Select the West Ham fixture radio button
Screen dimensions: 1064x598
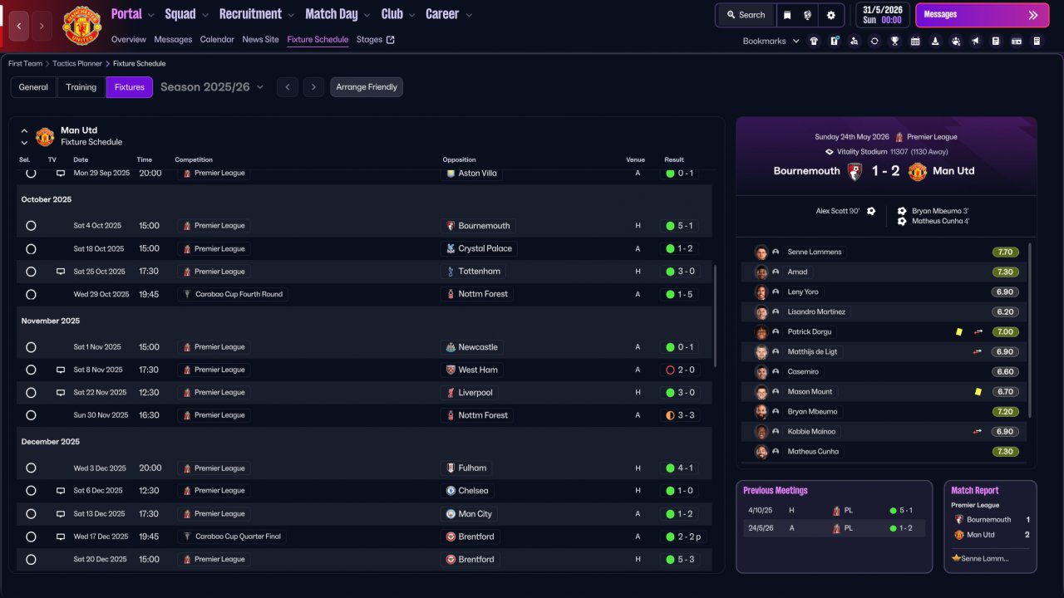[31, 370]
